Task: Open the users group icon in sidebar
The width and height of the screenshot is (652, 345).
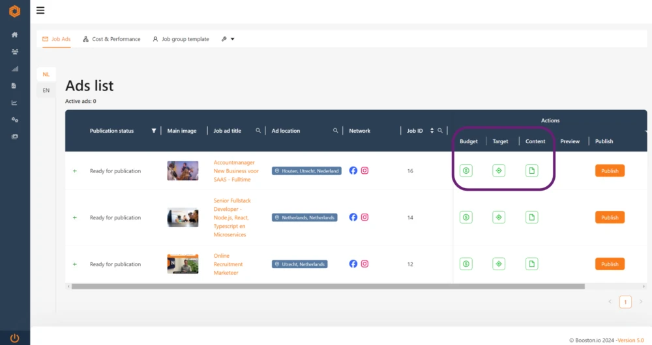Action: click(x=14, y=51)
